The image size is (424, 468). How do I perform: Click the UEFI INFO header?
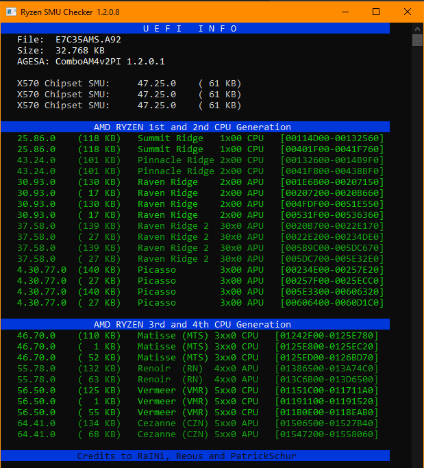coord(195,28)
